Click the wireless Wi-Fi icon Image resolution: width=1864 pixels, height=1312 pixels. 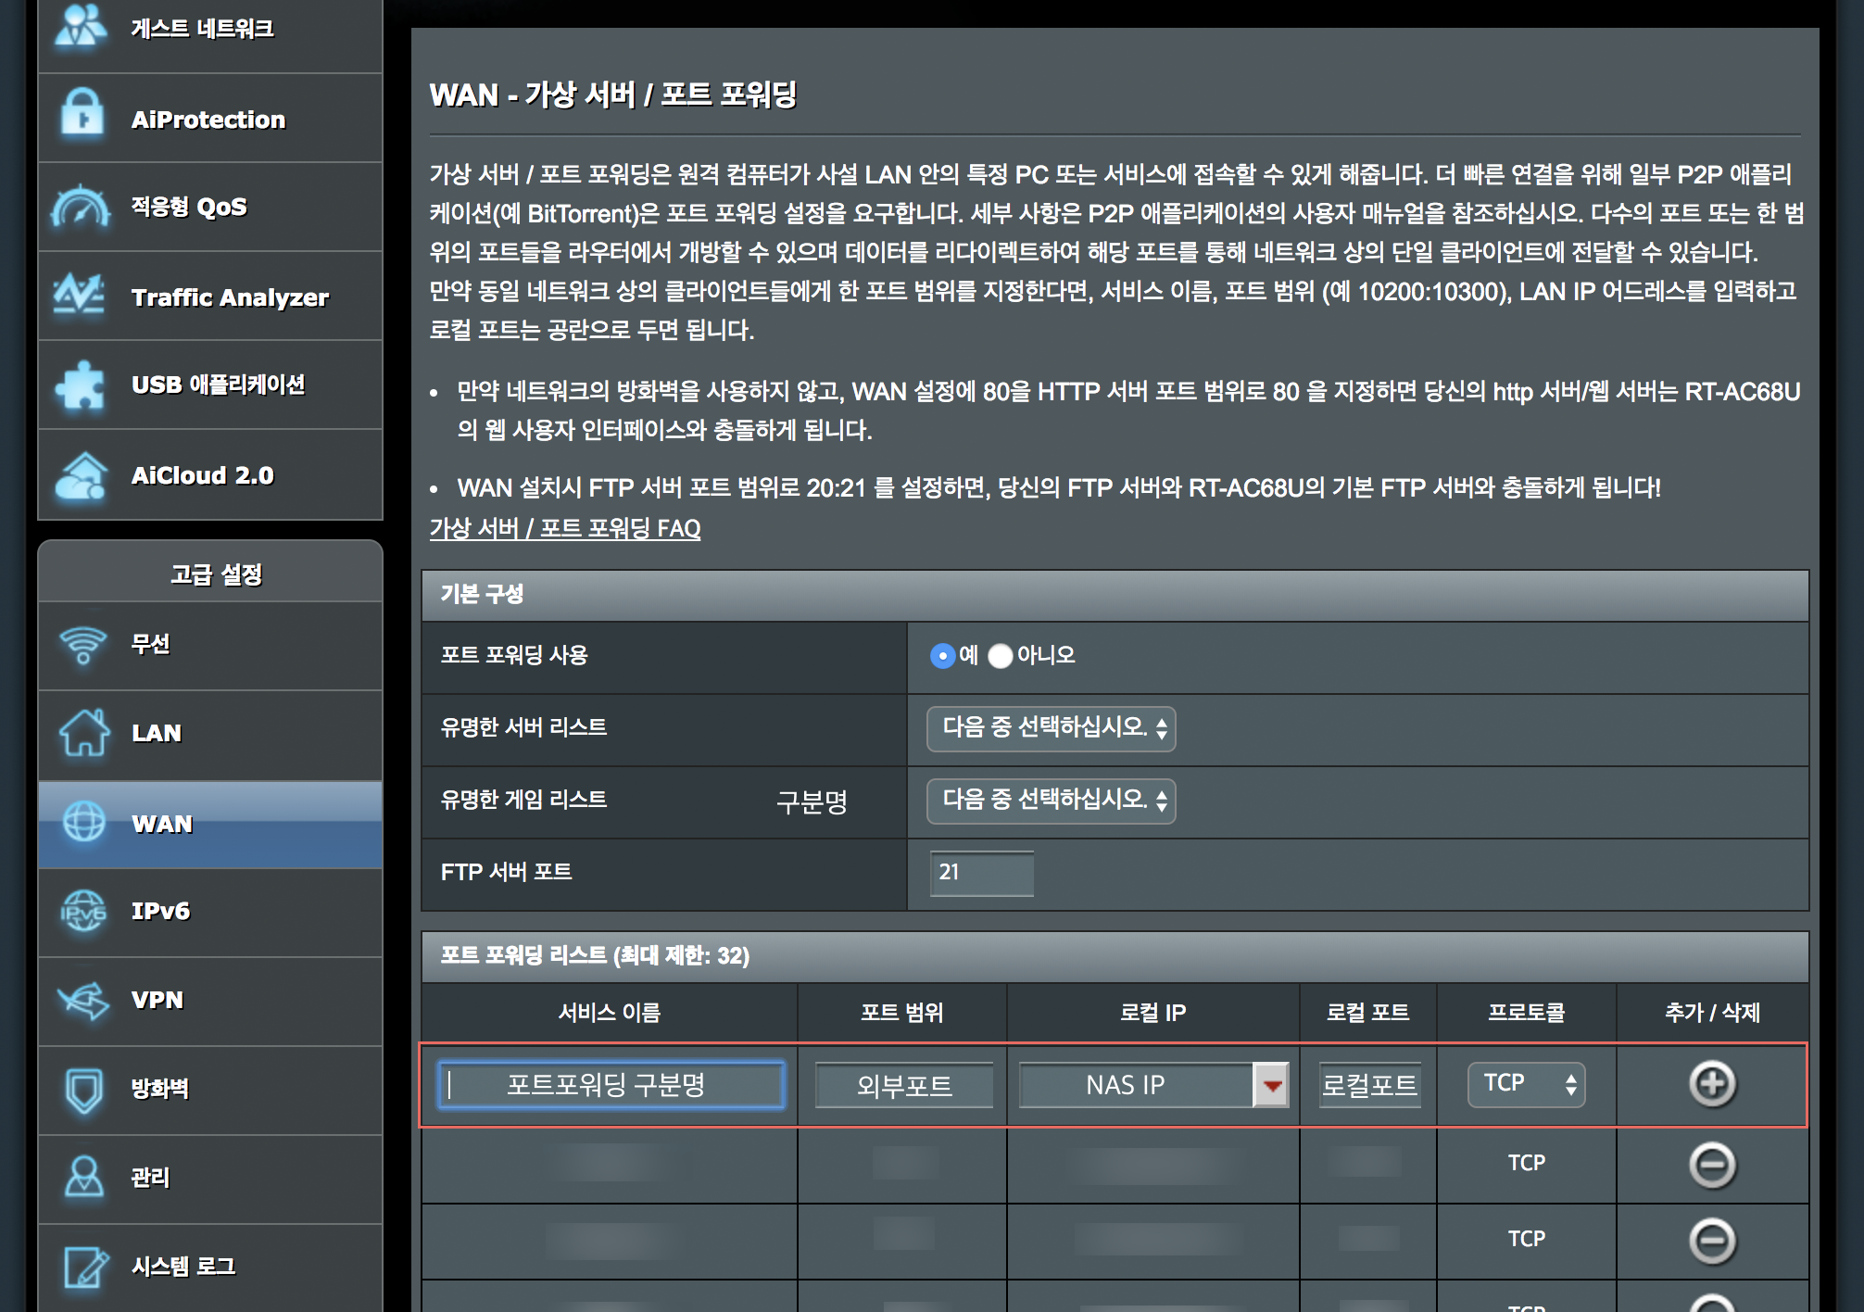[x=83, y=645]
